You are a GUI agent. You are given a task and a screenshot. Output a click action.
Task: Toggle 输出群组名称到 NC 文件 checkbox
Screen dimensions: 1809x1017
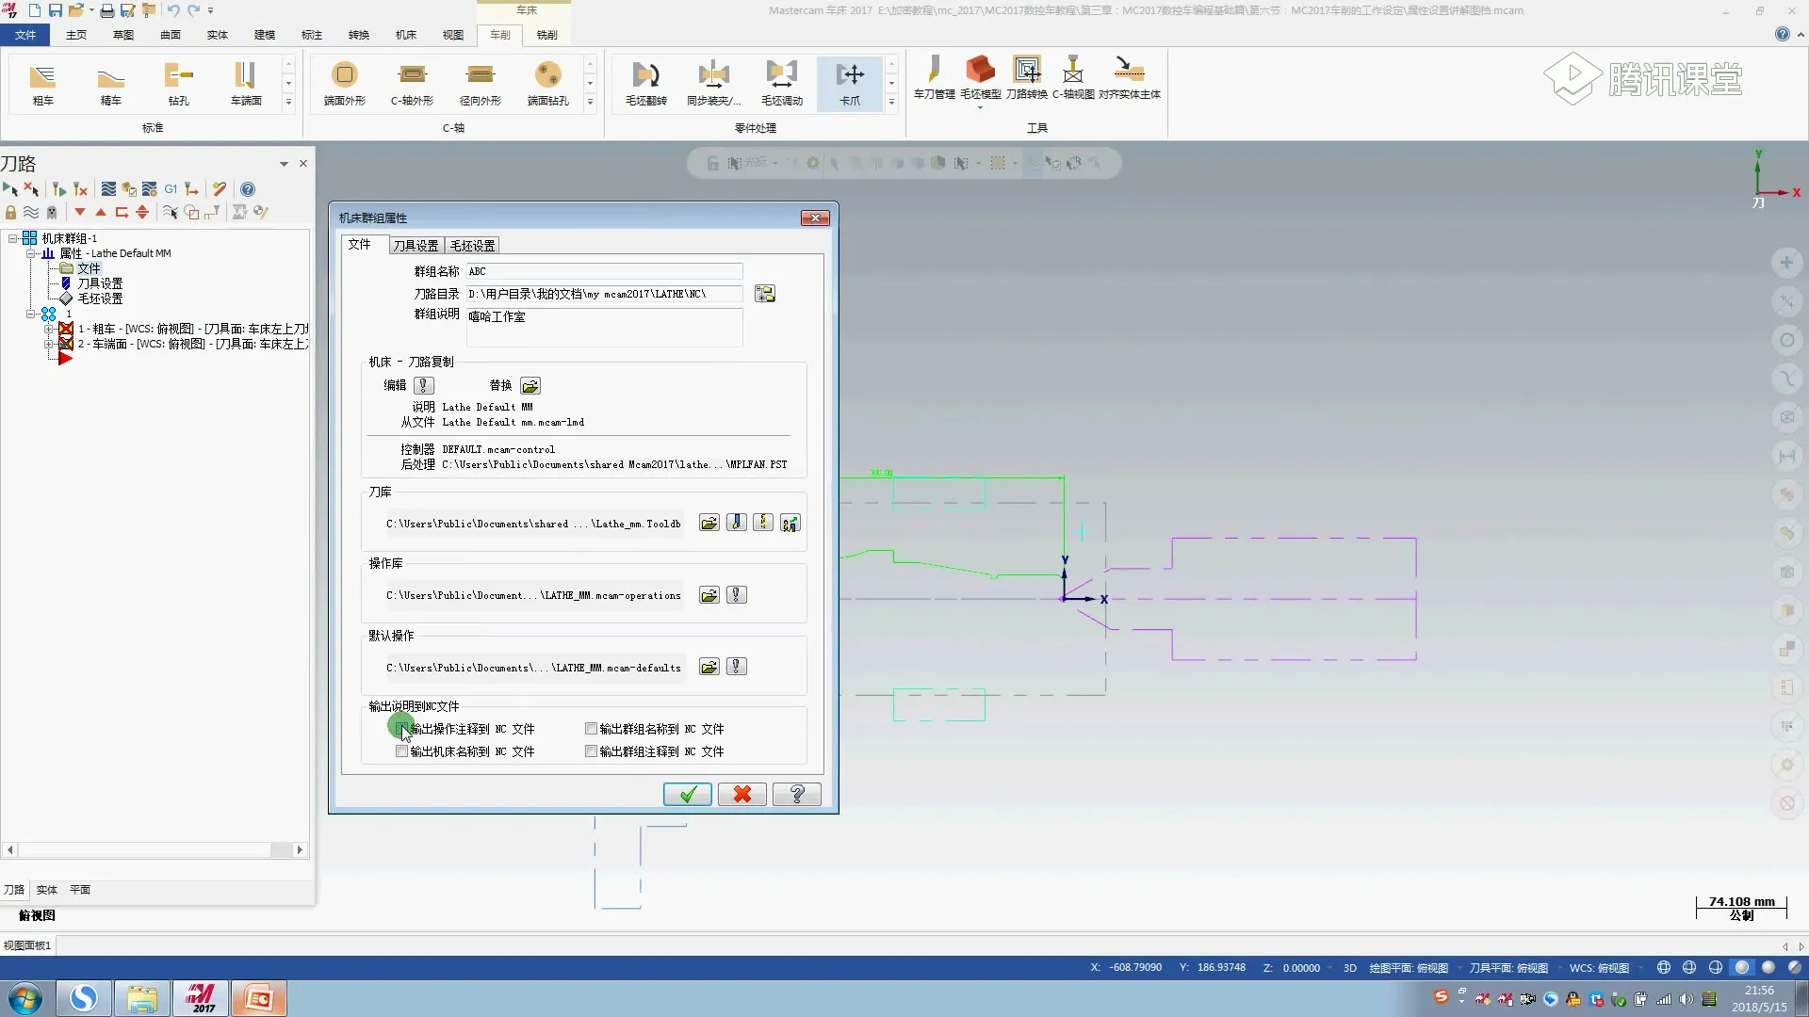pyautogui.click(x=592, y=729)
